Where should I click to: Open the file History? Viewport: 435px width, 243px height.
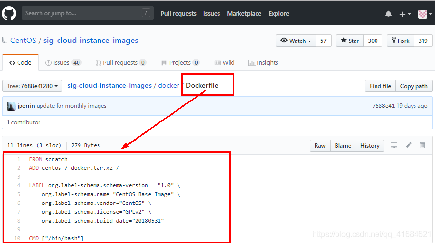pos(370,146)
